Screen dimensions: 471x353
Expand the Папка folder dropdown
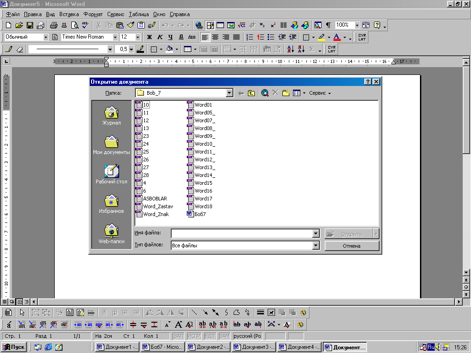229,93
